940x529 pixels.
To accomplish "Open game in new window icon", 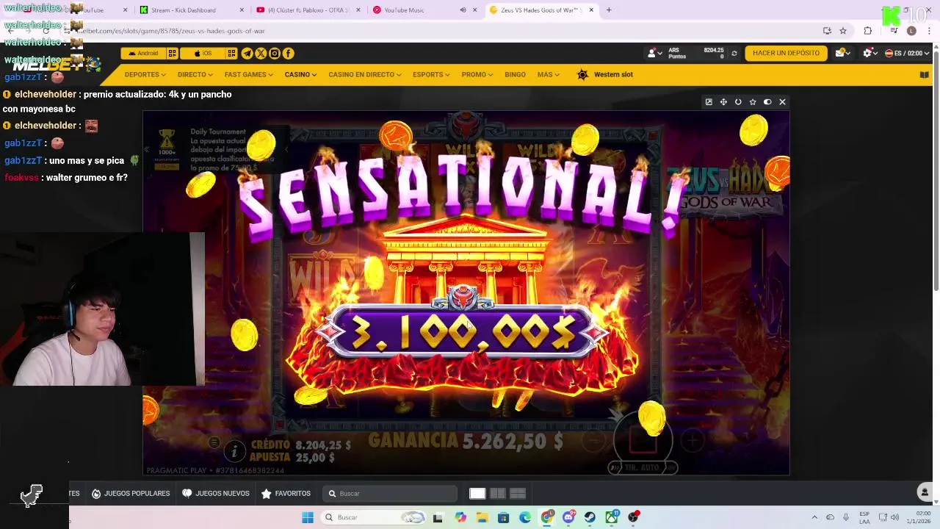I will click(709, 102).
